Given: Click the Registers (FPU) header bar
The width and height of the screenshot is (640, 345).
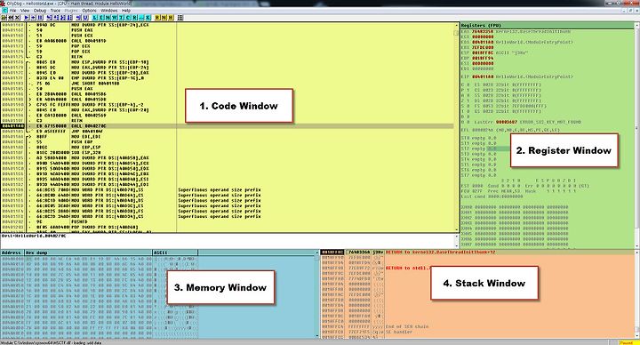Looking at the screenshot, I should click(547, 25).
